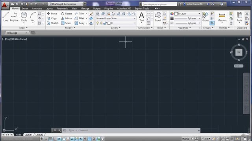
Task: Expand the Layers panel
Action: [115, 28]
